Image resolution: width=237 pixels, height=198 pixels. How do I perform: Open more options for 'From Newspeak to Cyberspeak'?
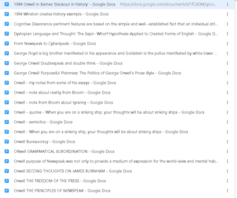228,43
